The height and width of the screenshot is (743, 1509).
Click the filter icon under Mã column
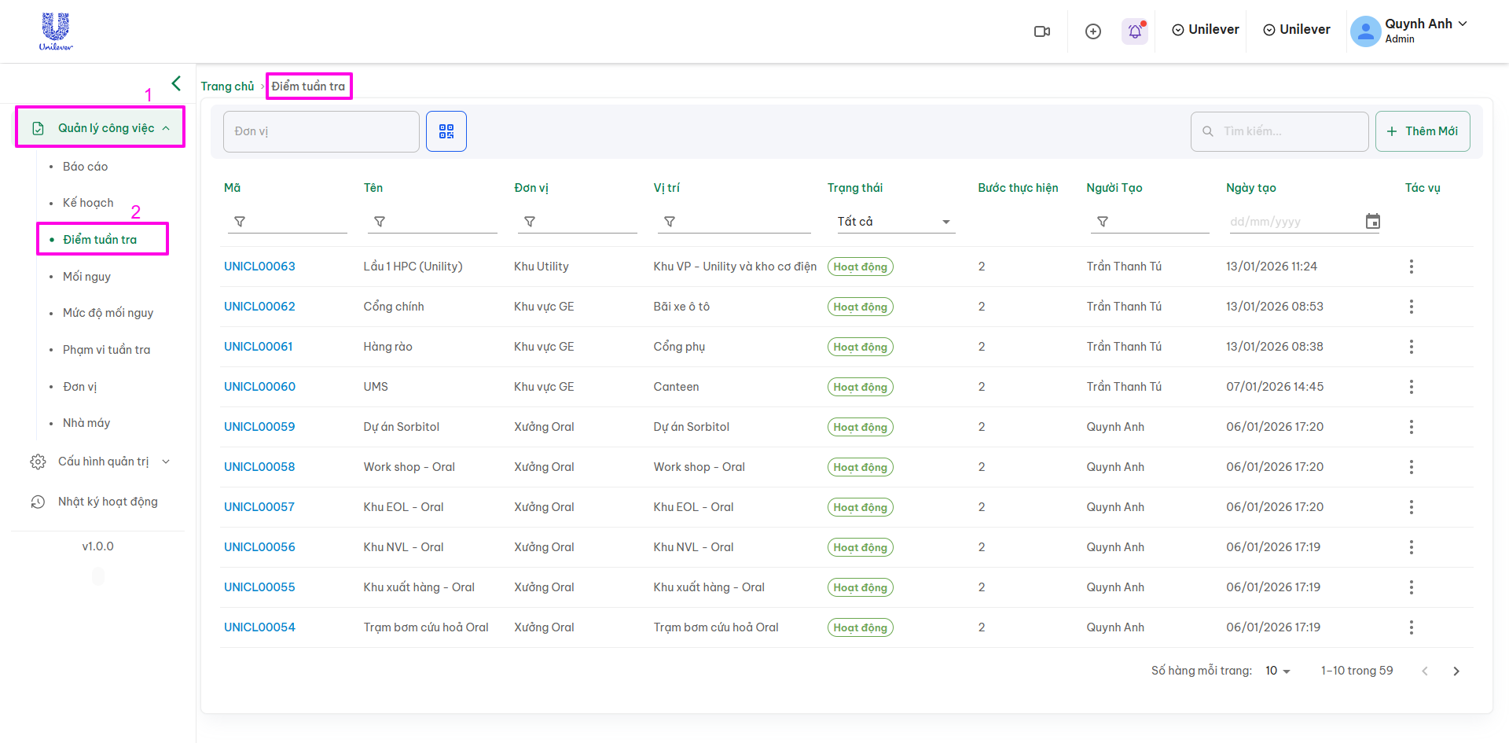(x=240, y=222)
